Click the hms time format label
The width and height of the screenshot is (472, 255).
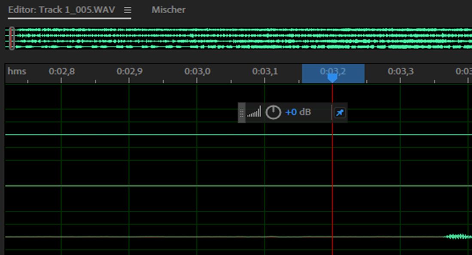coord(17,71)
